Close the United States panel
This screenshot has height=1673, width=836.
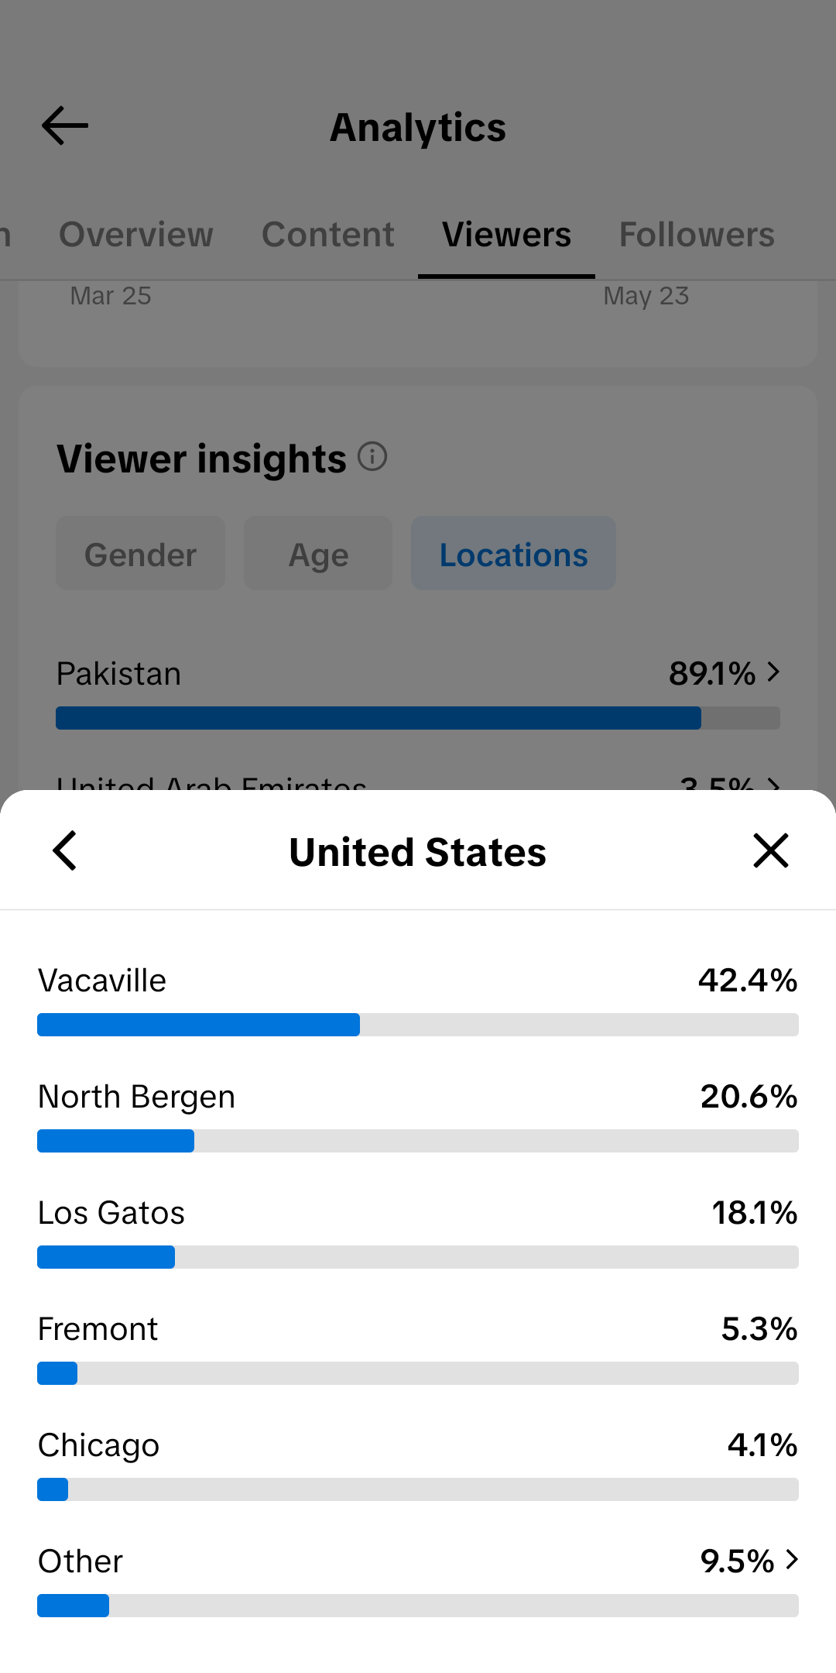tap(771, 850)
